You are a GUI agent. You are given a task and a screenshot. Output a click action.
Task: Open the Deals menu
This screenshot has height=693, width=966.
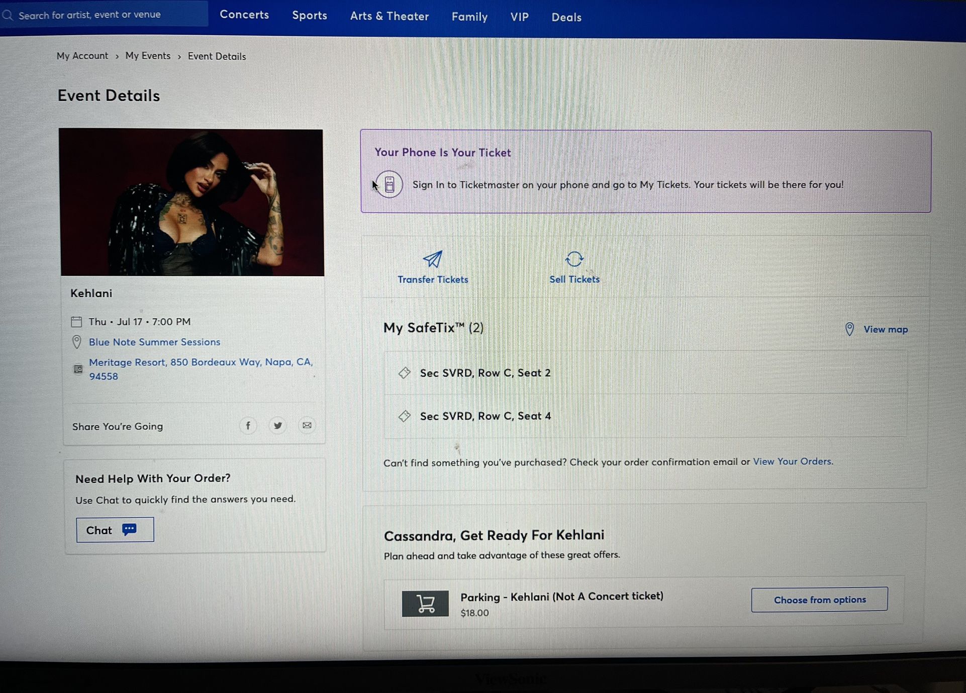(x=566, y=17)
